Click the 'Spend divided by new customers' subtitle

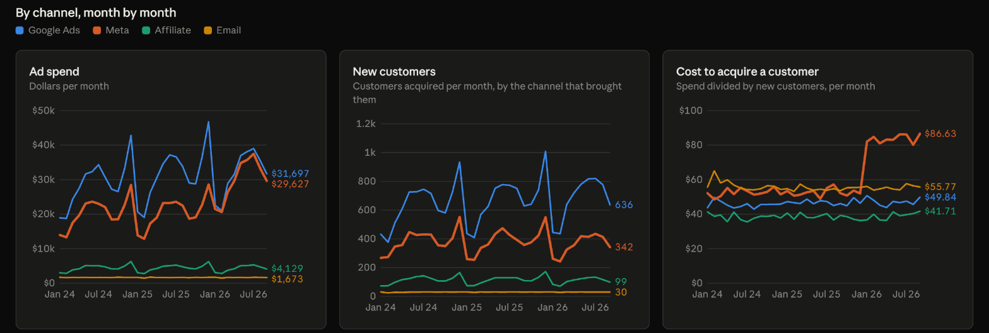(775, 86)
